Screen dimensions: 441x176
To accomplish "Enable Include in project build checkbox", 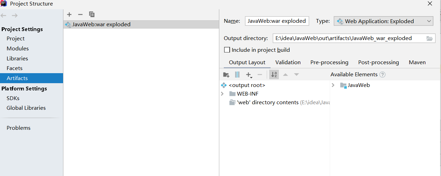I will [227, 50].
